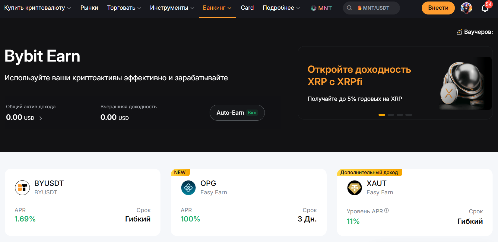Screen dimensions: 498x242
Task: Click the 100% APR value
Action: click(190, 219)
